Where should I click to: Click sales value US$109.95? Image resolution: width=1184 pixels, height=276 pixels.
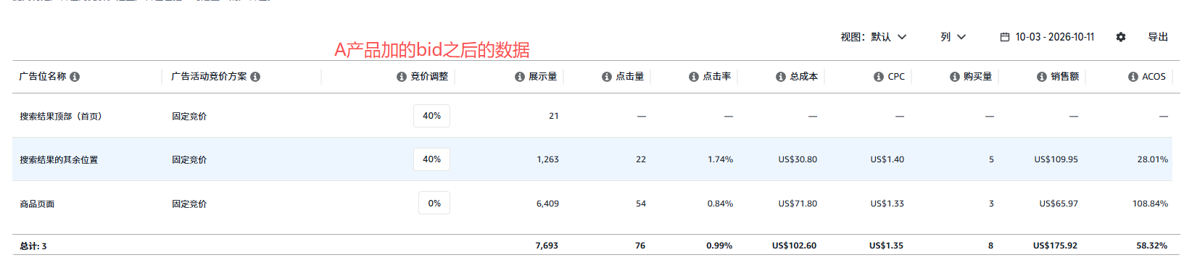tap(1056, 159)
